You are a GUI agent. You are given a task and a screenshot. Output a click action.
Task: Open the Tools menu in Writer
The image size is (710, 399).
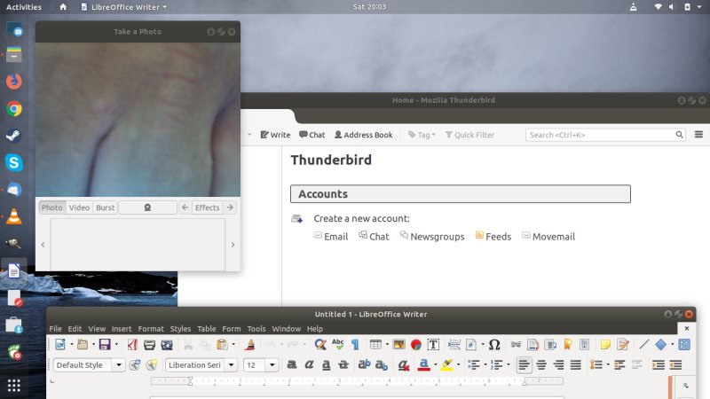click(256, 329)
